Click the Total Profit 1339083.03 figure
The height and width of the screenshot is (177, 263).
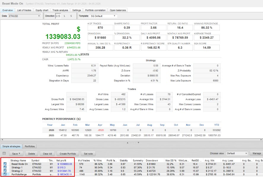pyautogui.click(x=63, y=37)
